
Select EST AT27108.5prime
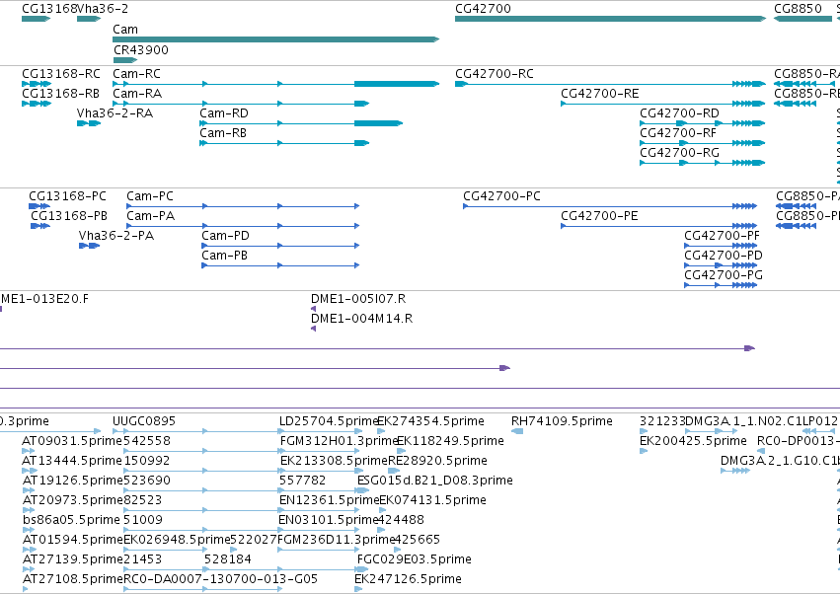point(26,589)
